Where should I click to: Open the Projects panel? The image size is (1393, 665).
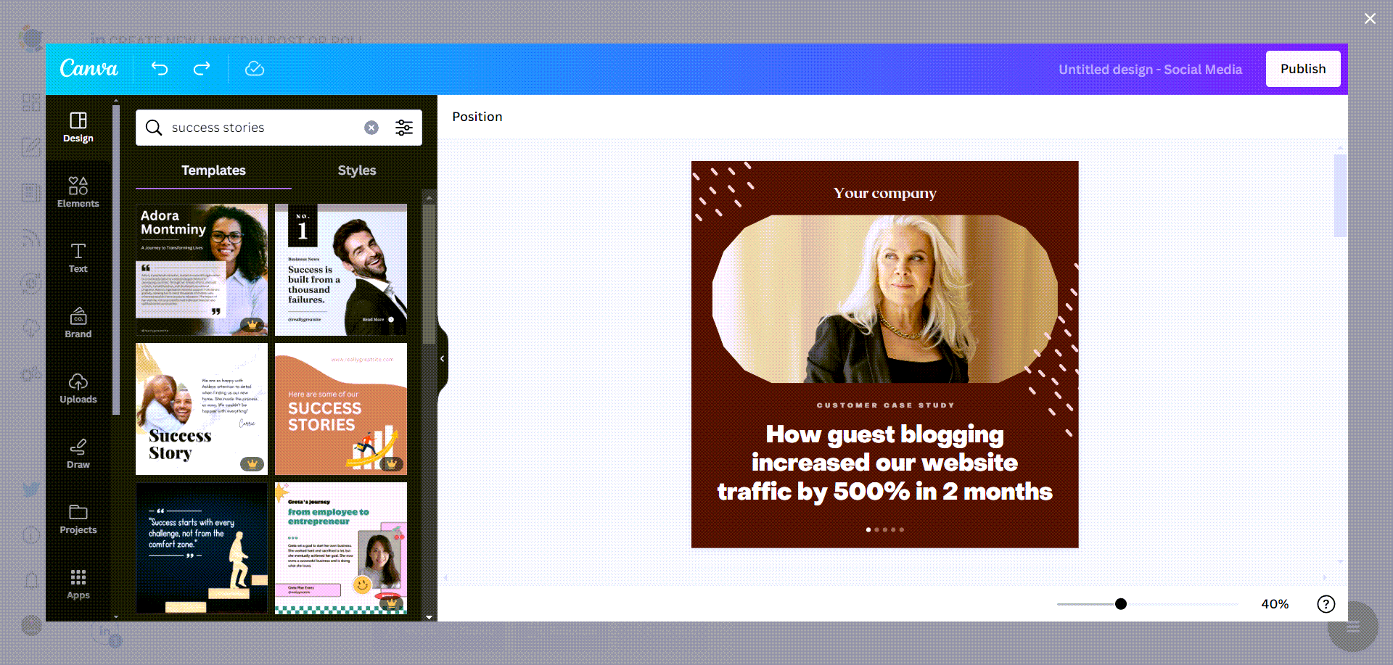[78, 519]
